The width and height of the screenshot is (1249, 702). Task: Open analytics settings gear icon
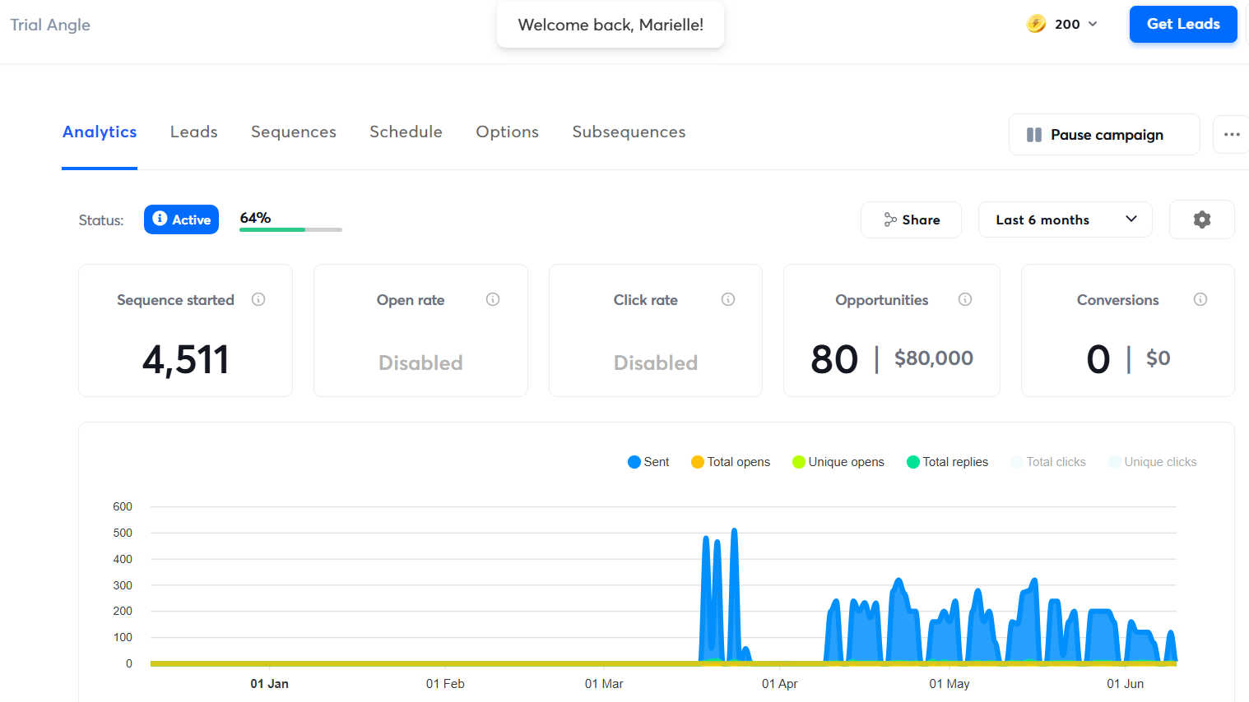[x=1201, y=219]
